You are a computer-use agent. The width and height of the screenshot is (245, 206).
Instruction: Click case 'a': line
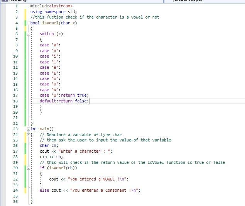(50, 45)
